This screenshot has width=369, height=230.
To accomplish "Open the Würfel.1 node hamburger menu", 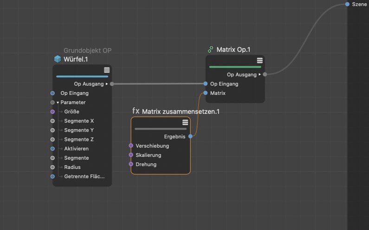I will coord(107,70).
